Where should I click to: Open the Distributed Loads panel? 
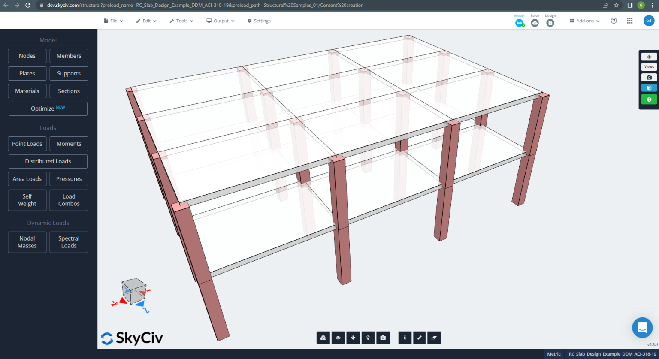coord(48,161)
